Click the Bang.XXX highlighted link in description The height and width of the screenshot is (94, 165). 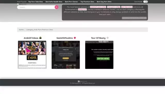coord(82,10)
